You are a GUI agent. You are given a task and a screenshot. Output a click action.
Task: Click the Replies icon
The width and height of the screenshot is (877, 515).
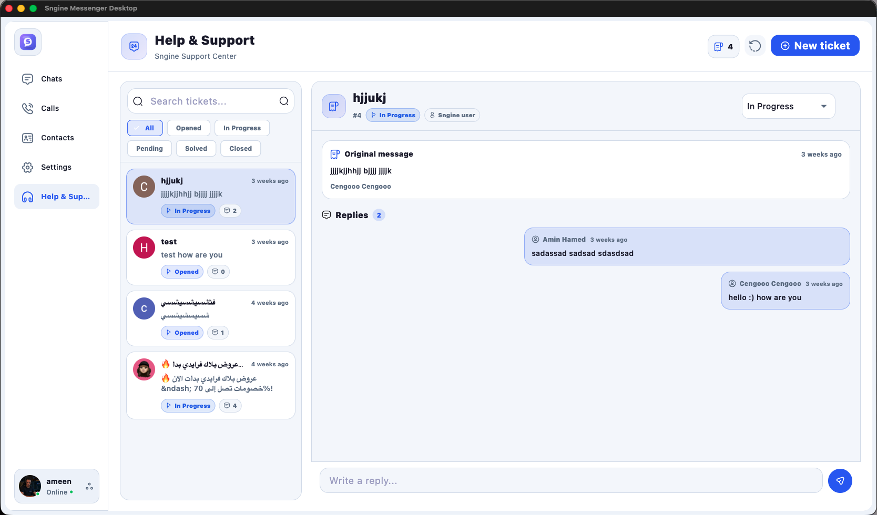coord(327,215)
